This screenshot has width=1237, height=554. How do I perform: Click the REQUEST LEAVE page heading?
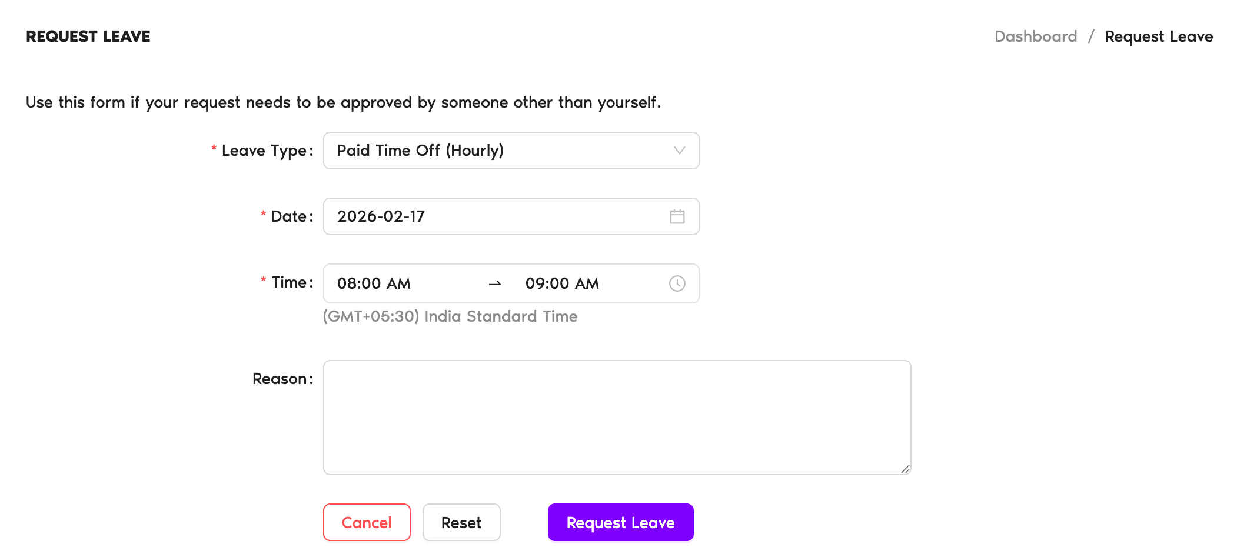coord(88,36)
